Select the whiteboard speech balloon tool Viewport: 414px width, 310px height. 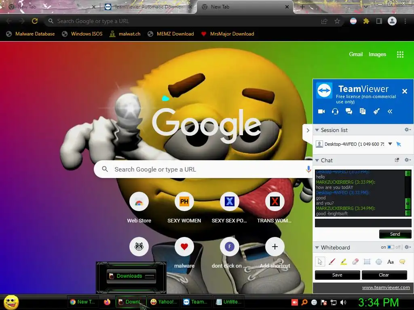402,262
